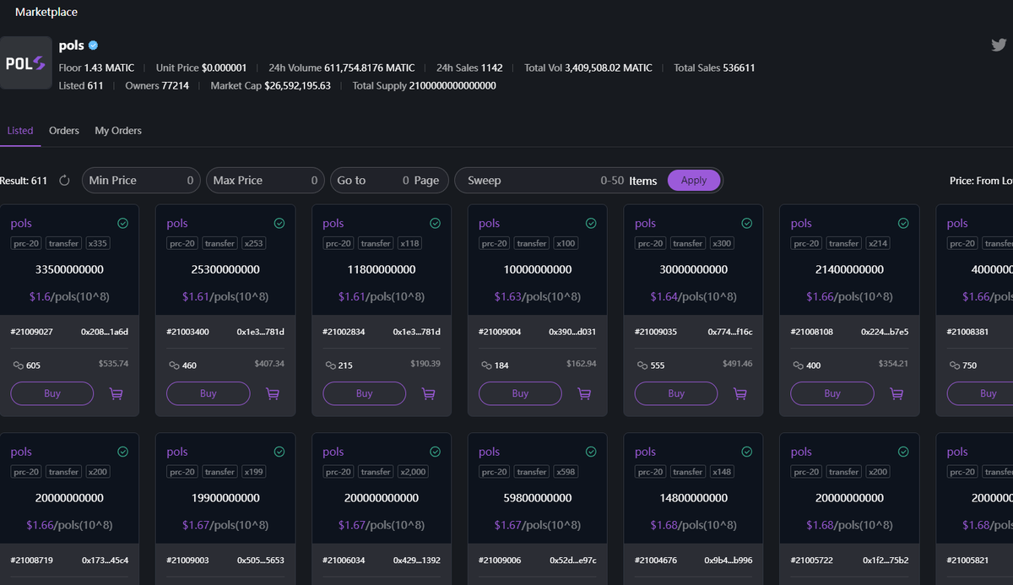This screenshot has width=1013, height=585.
Task: Click seller address 0x429...1392
Action: (x=417, y=560)
